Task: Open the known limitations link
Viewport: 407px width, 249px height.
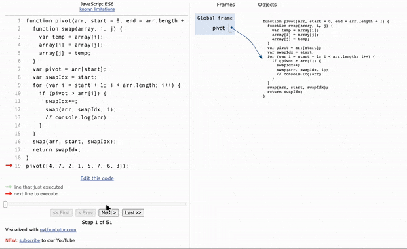Action: 97,9
